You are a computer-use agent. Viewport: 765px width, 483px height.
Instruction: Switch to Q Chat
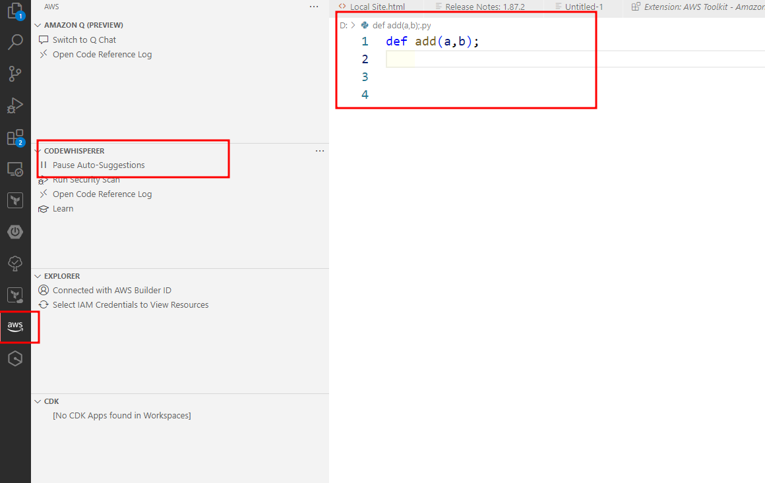[84, 40]
